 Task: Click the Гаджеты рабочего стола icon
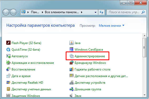point(71,69)
